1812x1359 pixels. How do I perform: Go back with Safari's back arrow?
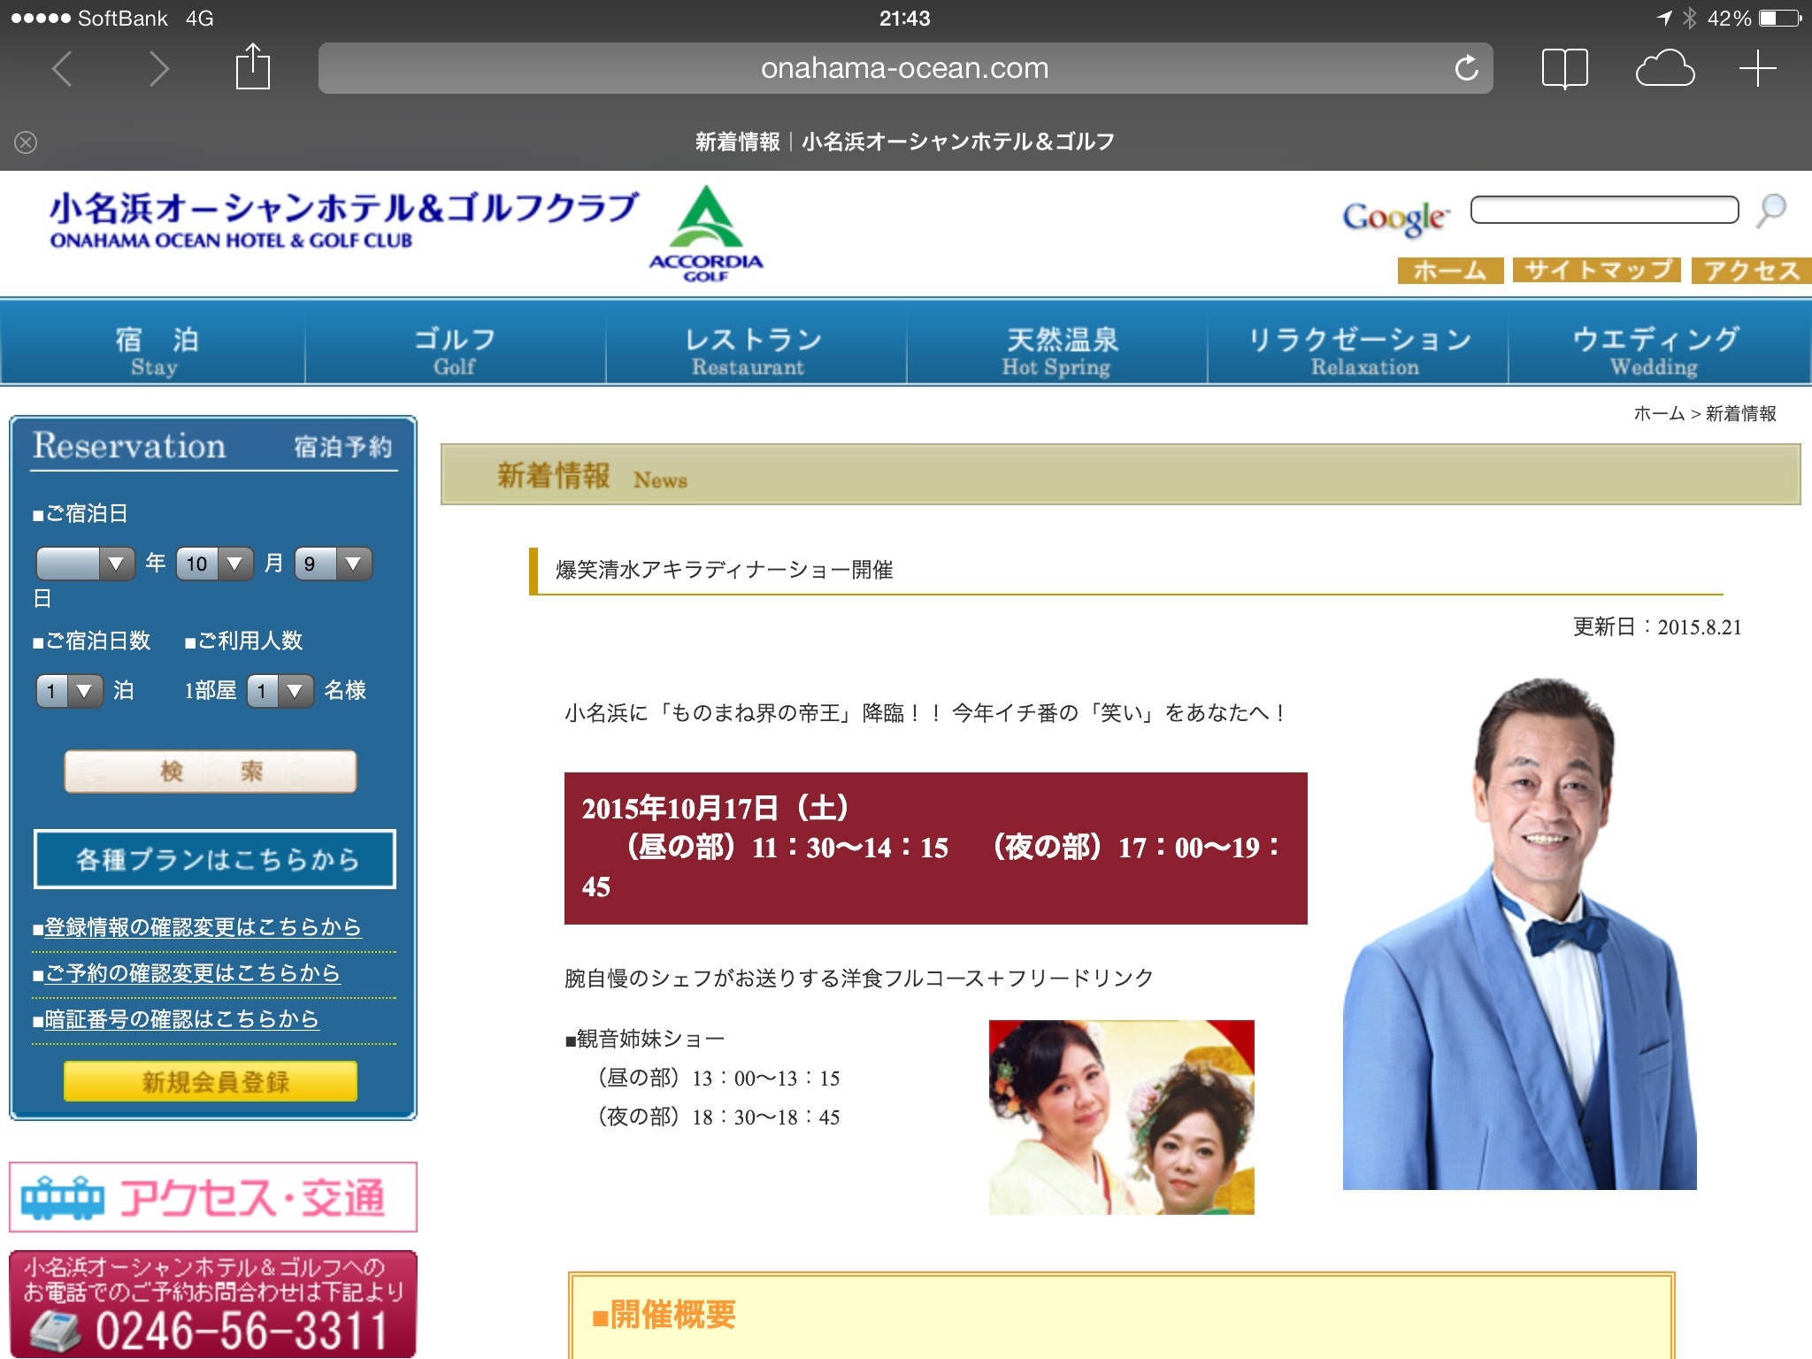point(61,68)
